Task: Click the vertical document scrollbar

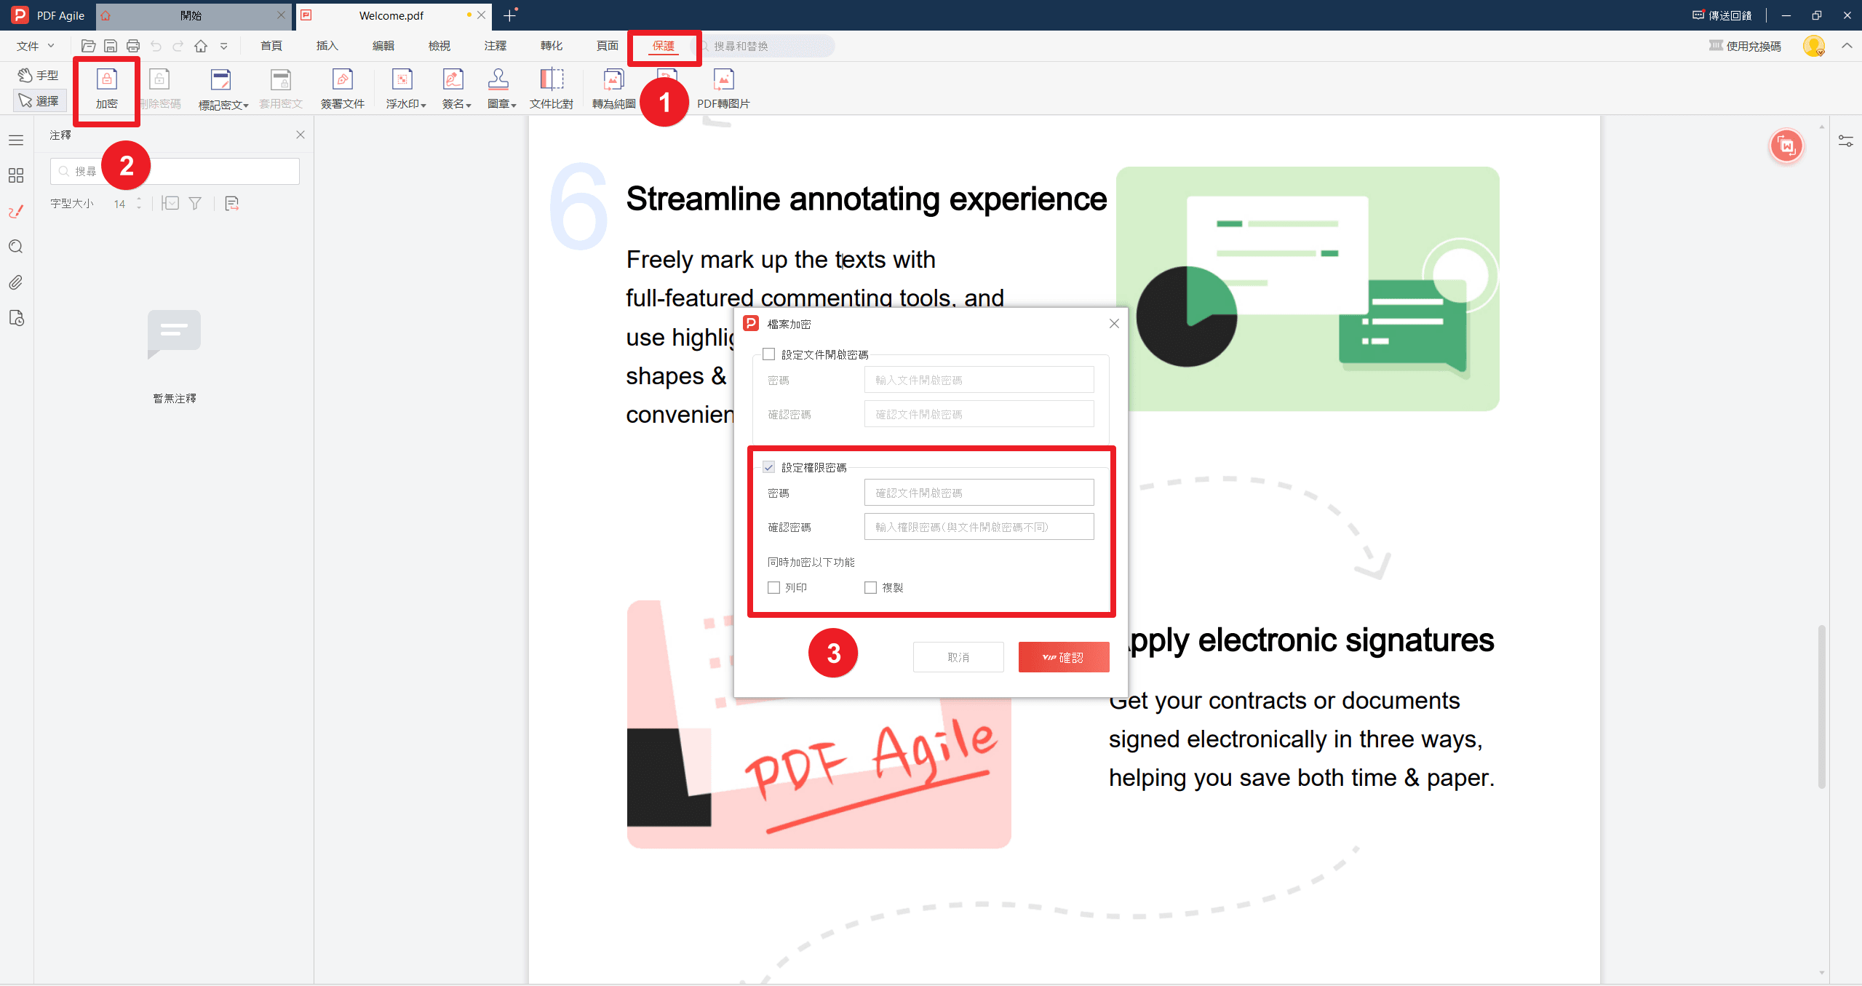Action: [1821, 706]
